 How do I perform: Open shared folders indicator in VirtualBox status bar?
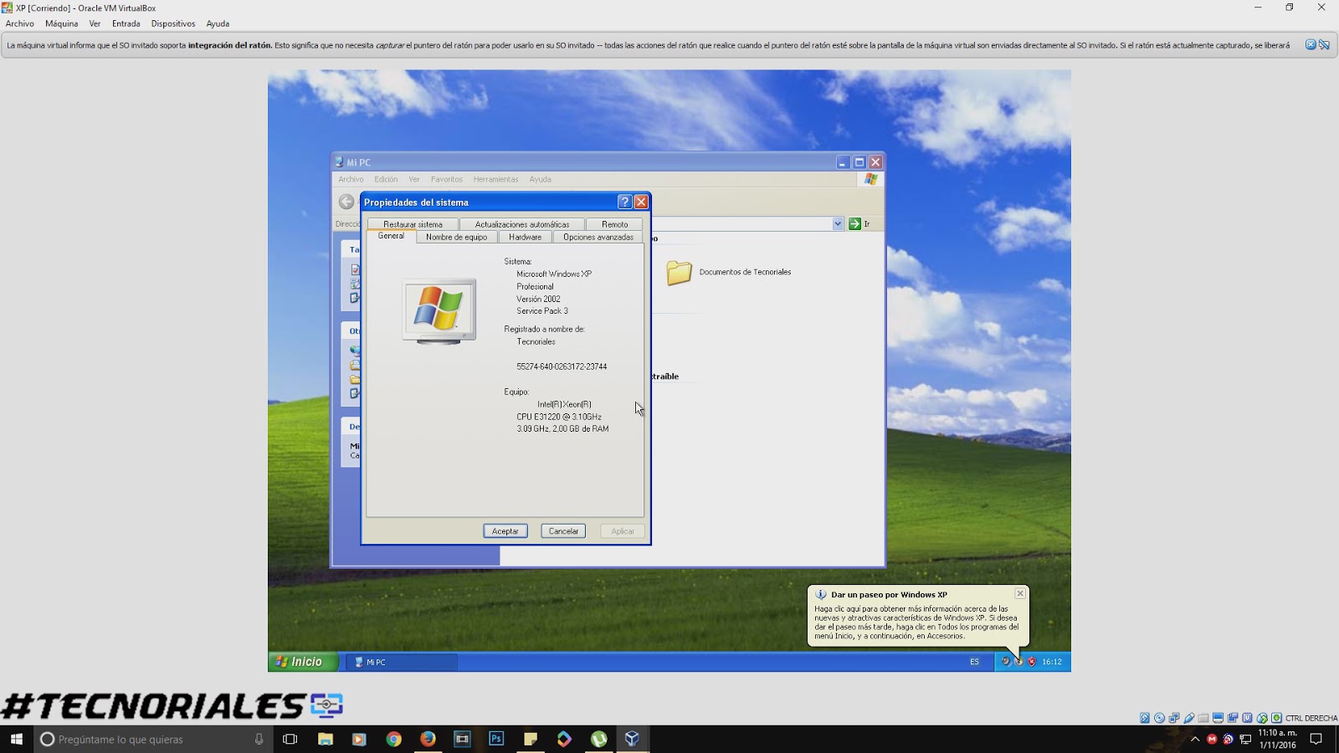(1203, 718)
